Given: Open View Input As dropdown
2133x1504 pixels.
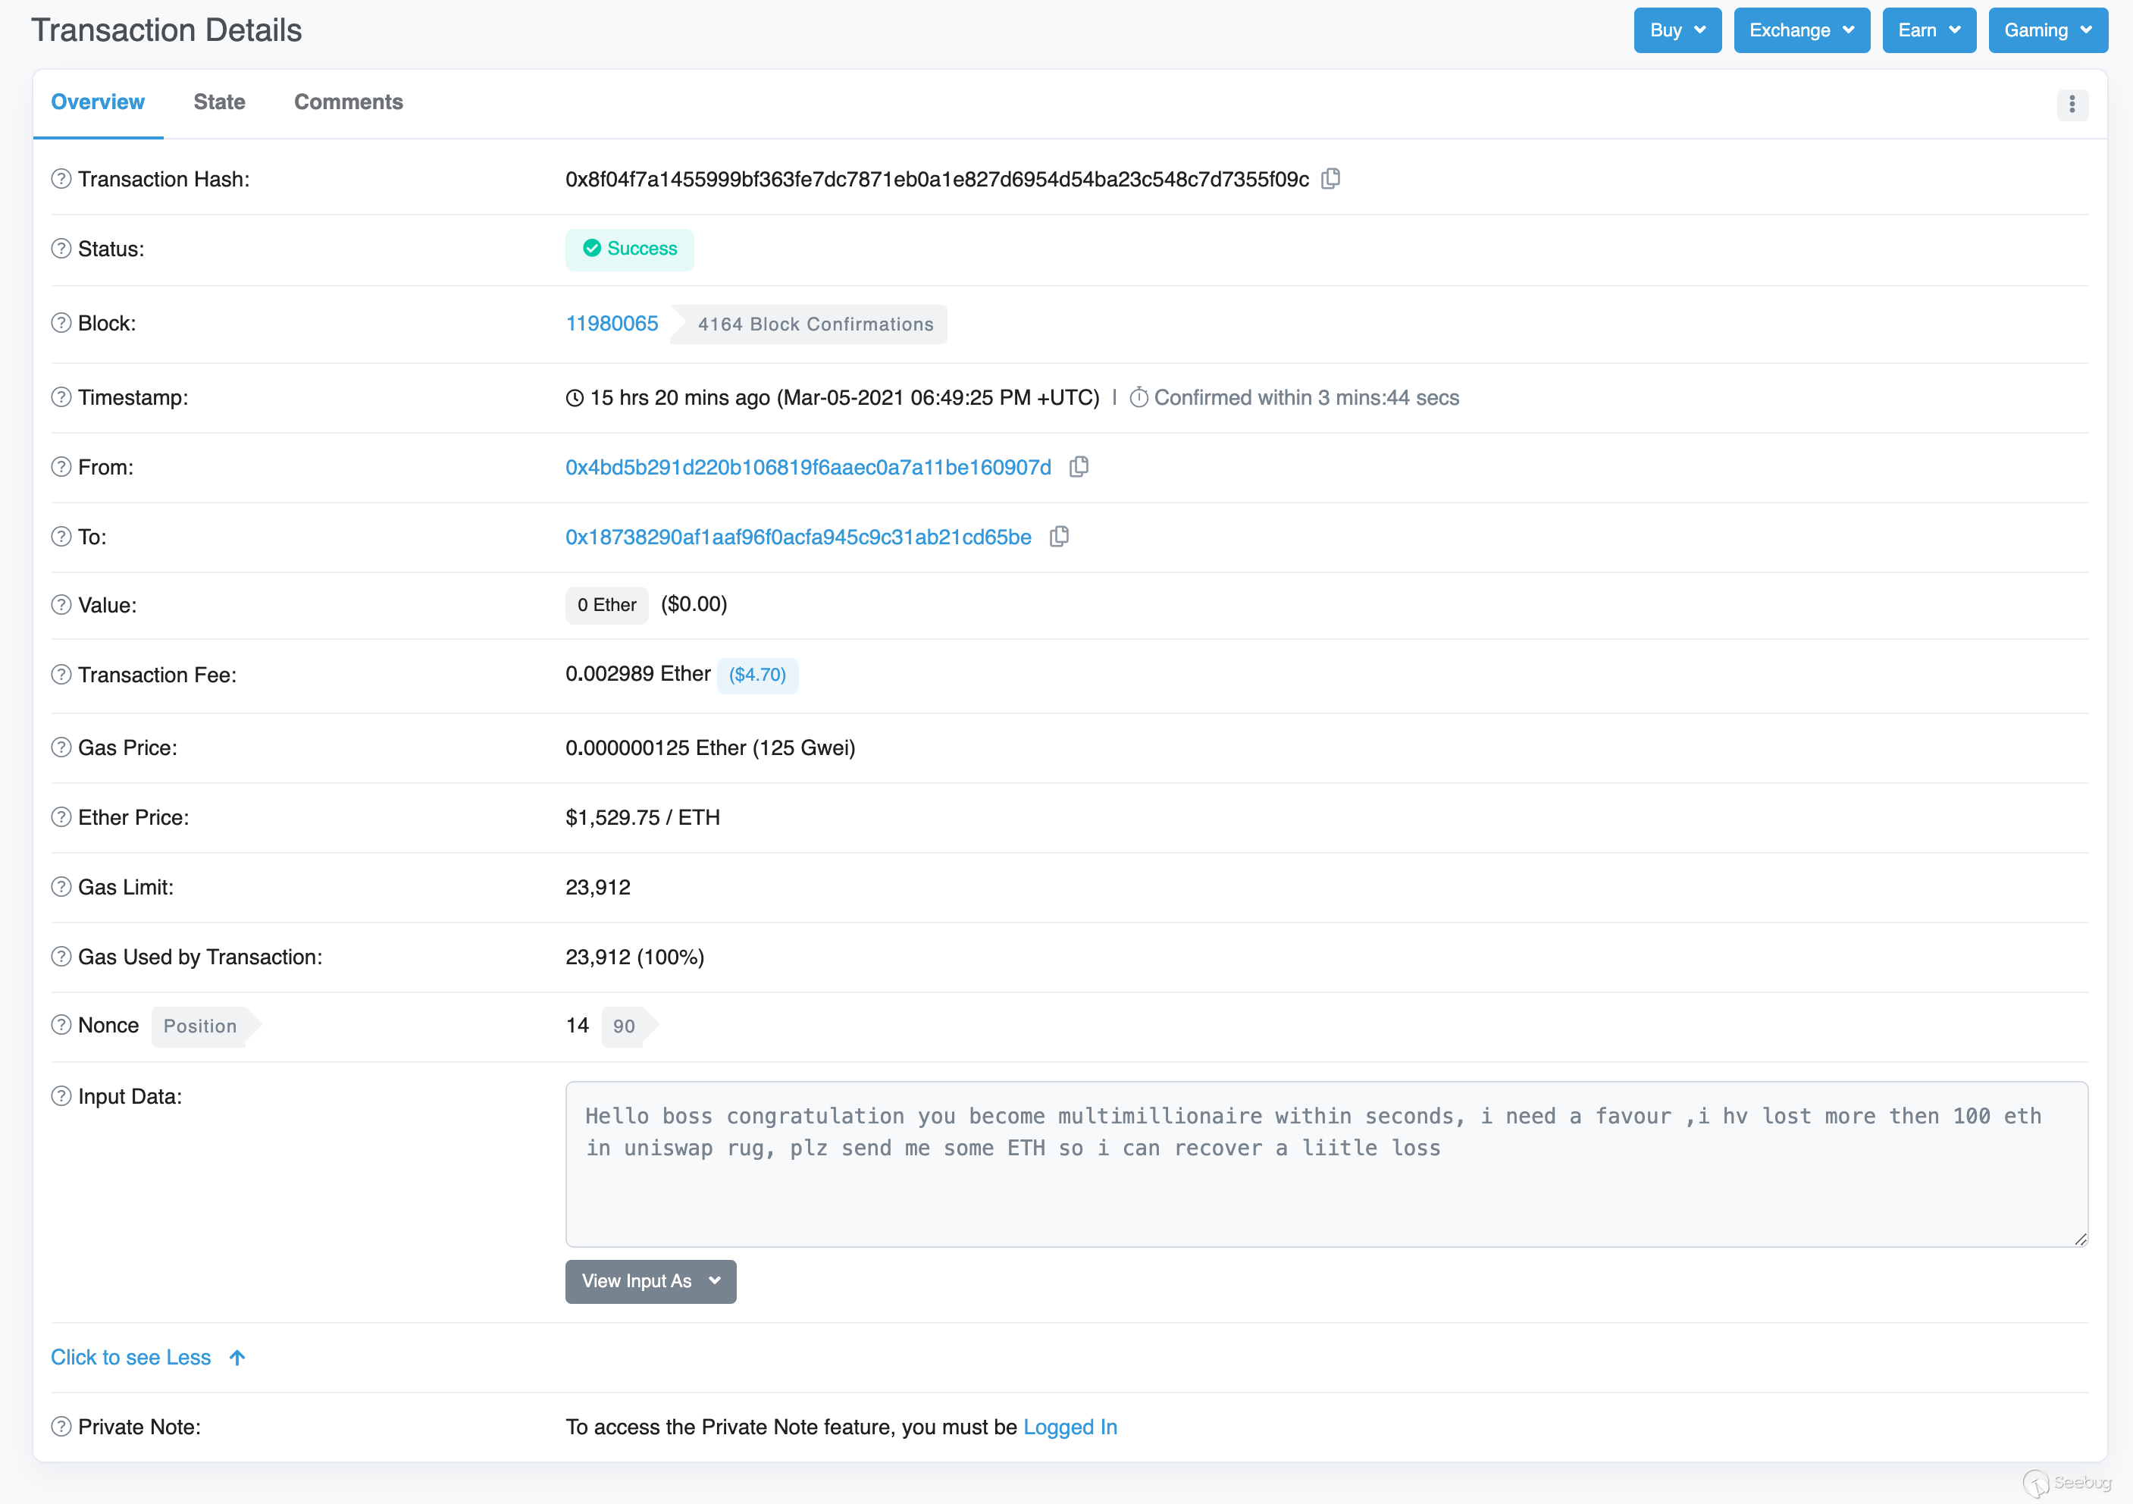Looking at the screenshot, I should tap(650, 1281).
